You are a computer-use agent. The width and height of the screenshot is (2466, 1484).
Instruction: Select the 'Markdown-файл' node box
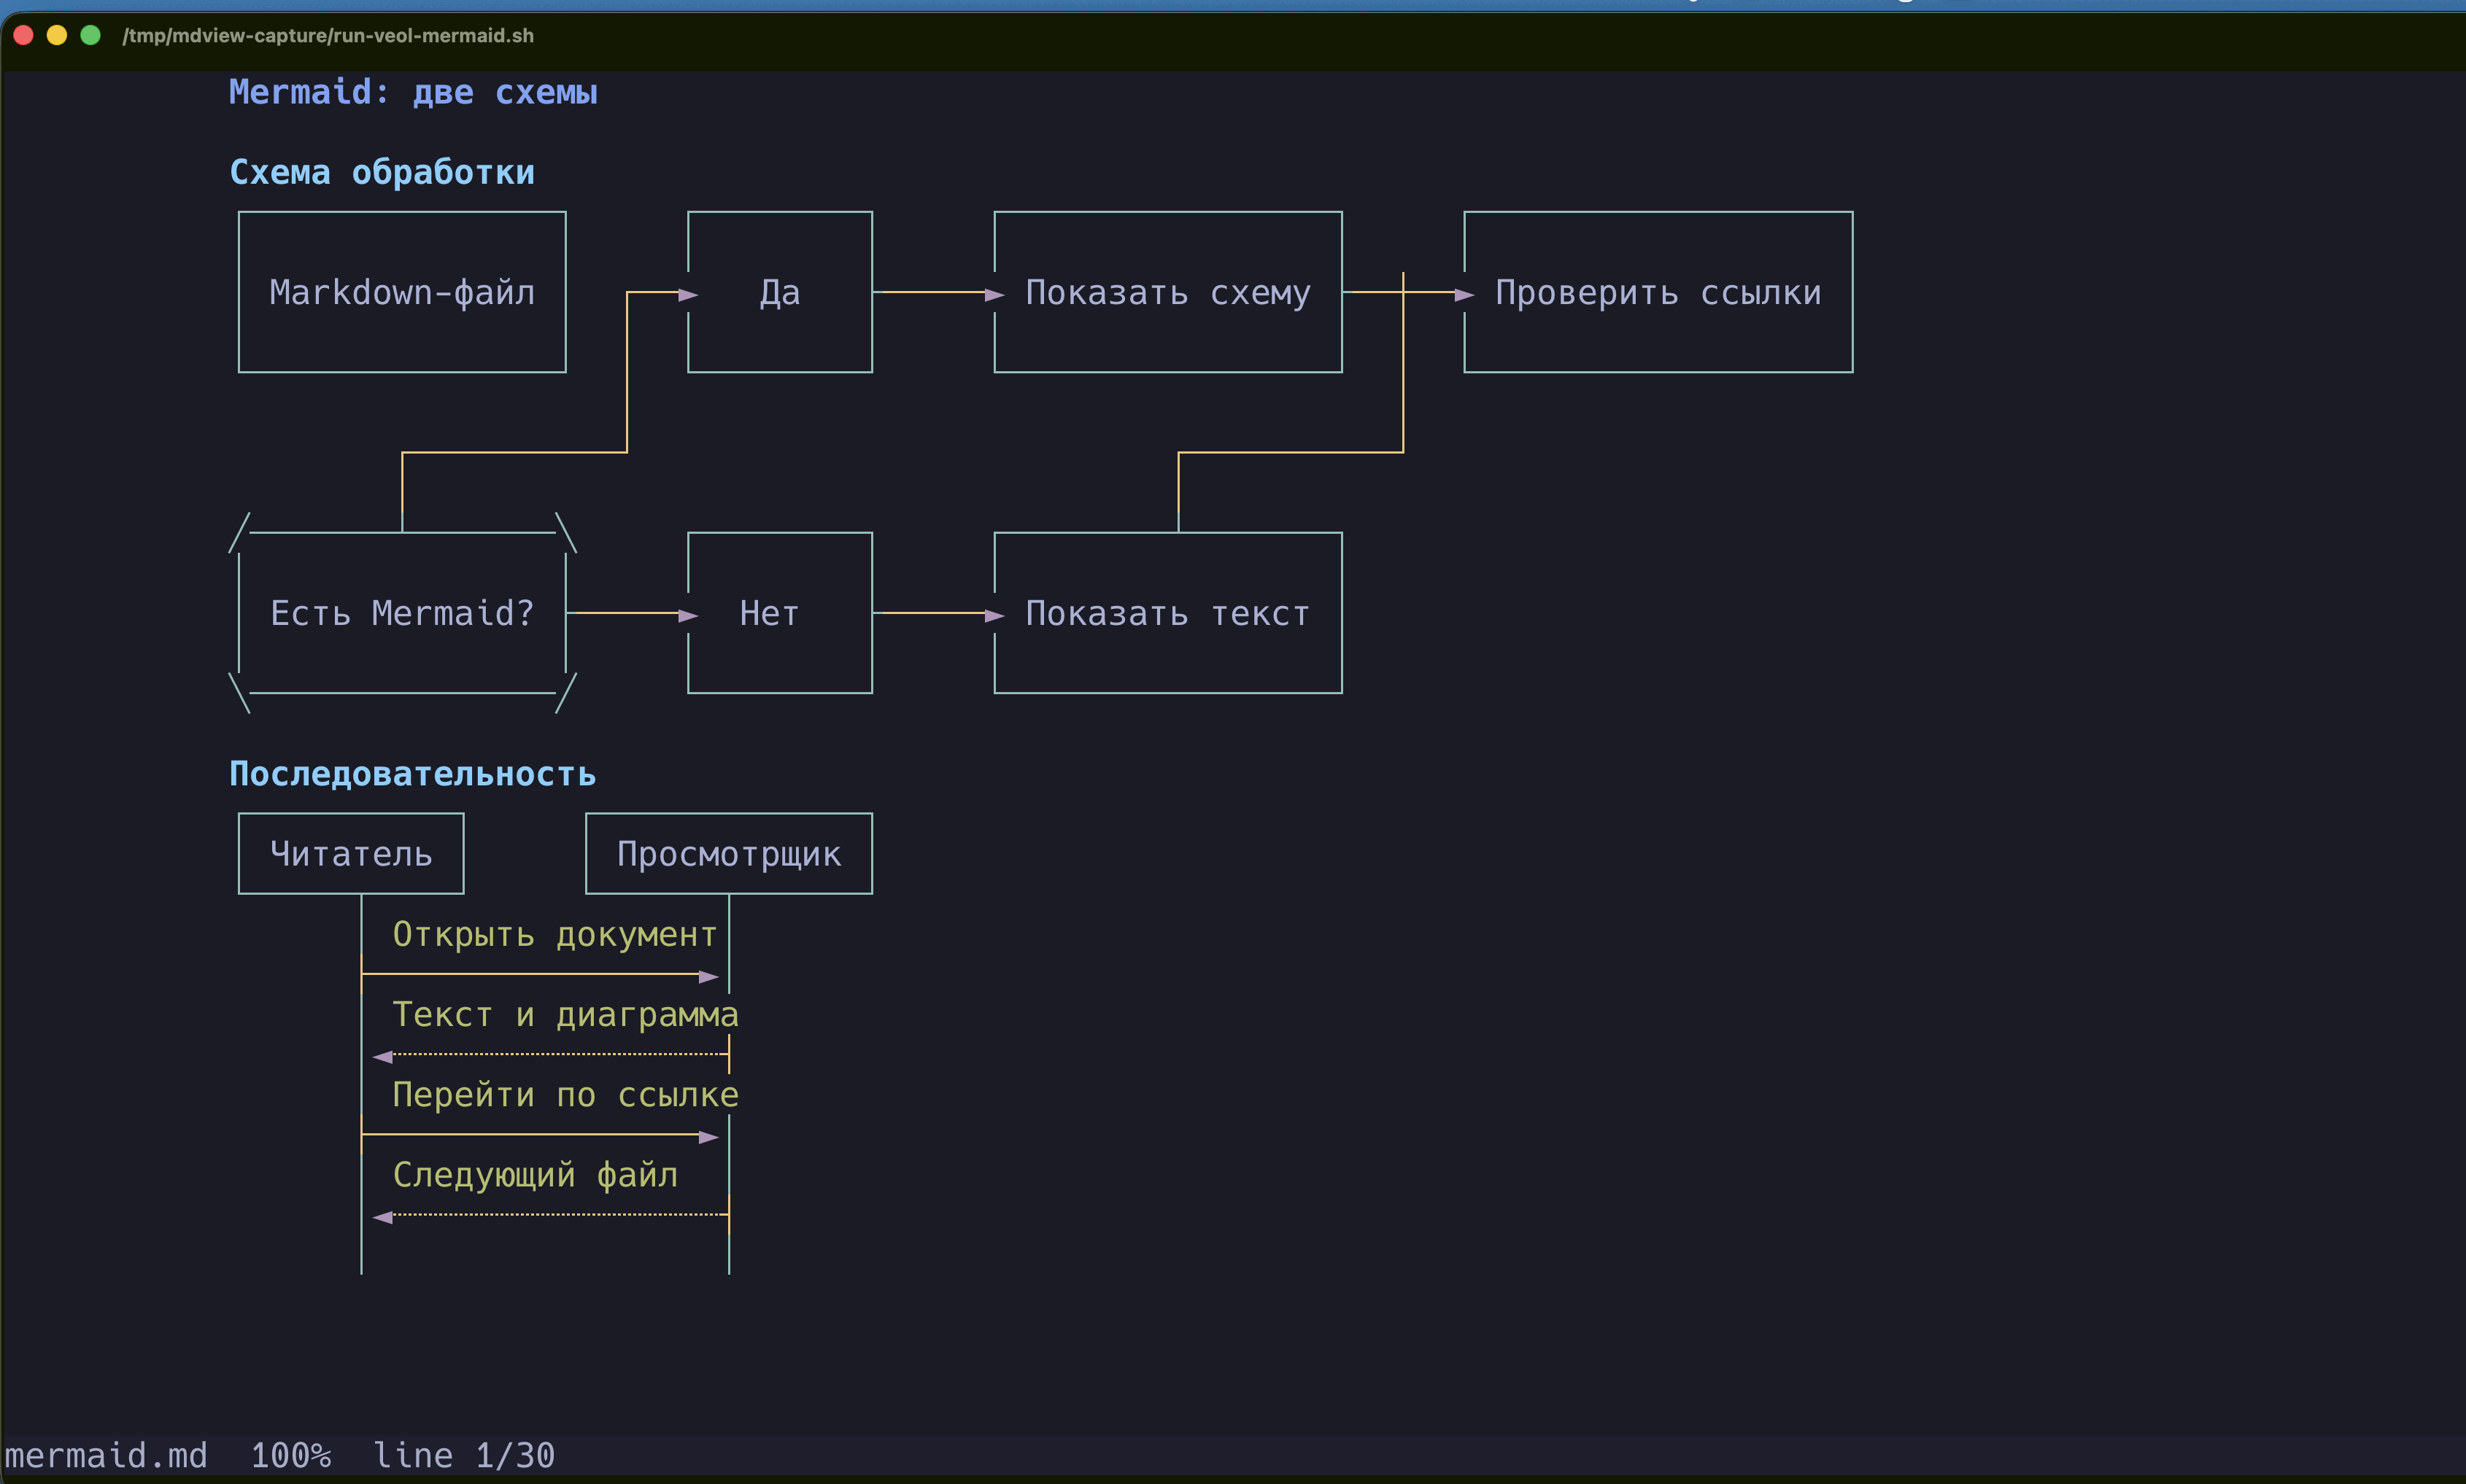(402, 292)
